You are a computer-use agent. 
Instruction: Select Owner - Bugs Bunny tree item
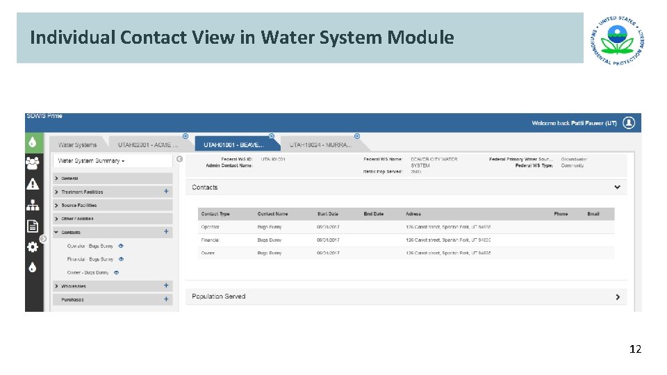point(88,272)
